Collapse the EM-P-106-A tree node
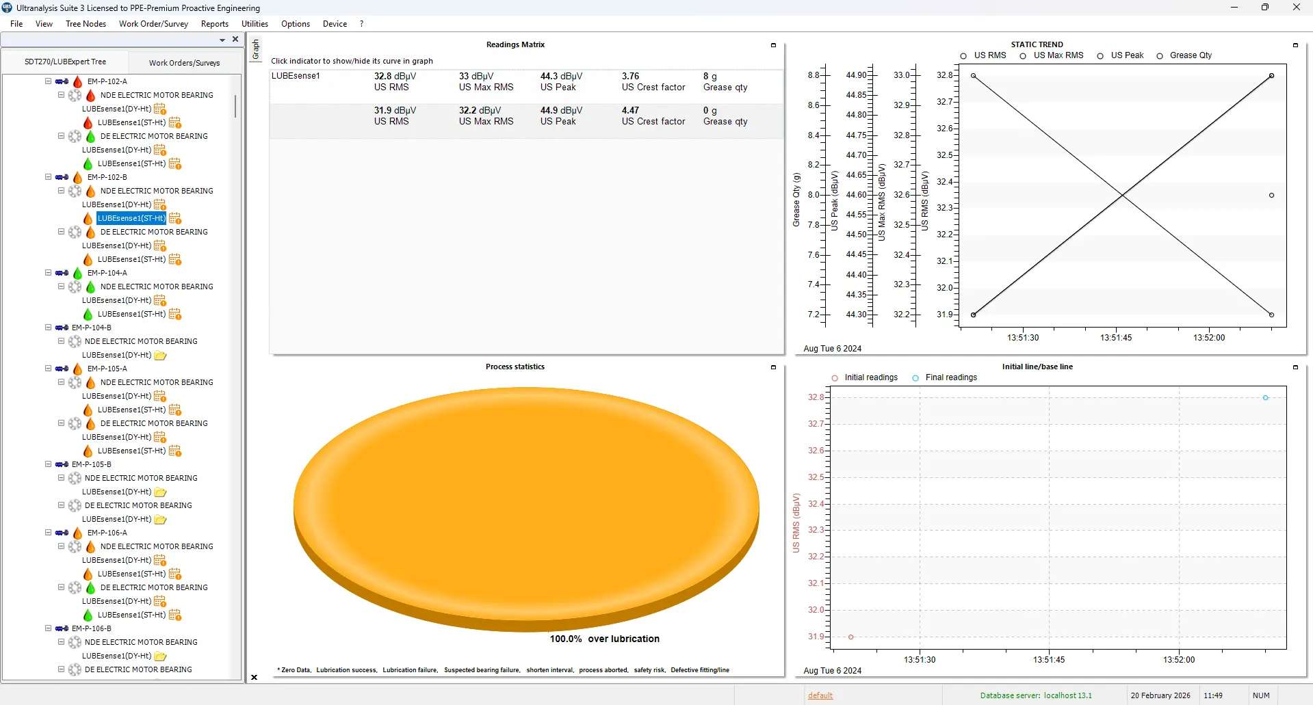This screenshot has height=705, width=1313. tap(49, 533)
